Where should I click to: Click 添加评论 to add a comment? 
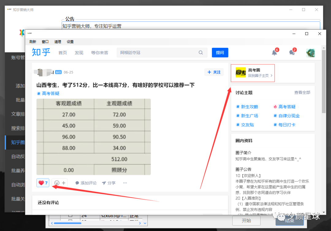[x=86, y=183]
